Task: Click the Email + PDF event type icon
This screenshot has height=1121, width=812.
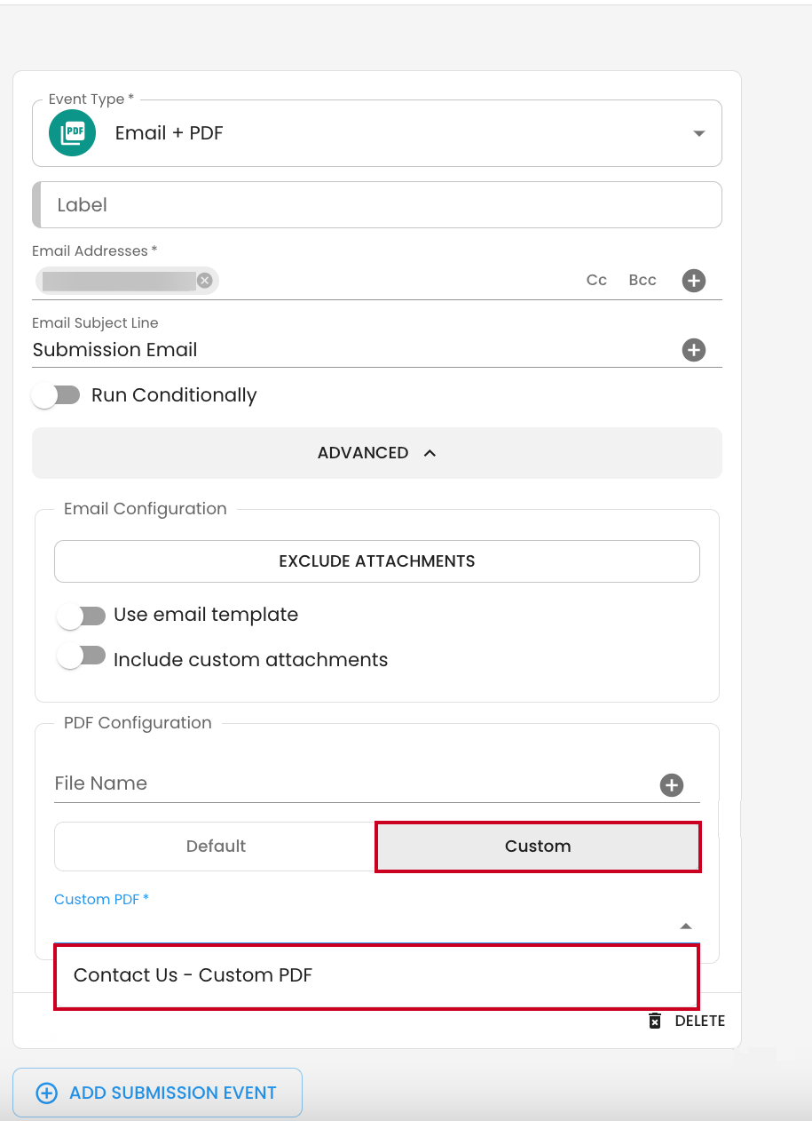Action: tap(72, 133)
